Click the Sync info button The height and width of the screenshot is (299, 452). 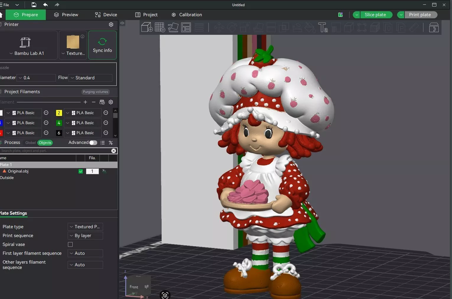tap(103, 45)
